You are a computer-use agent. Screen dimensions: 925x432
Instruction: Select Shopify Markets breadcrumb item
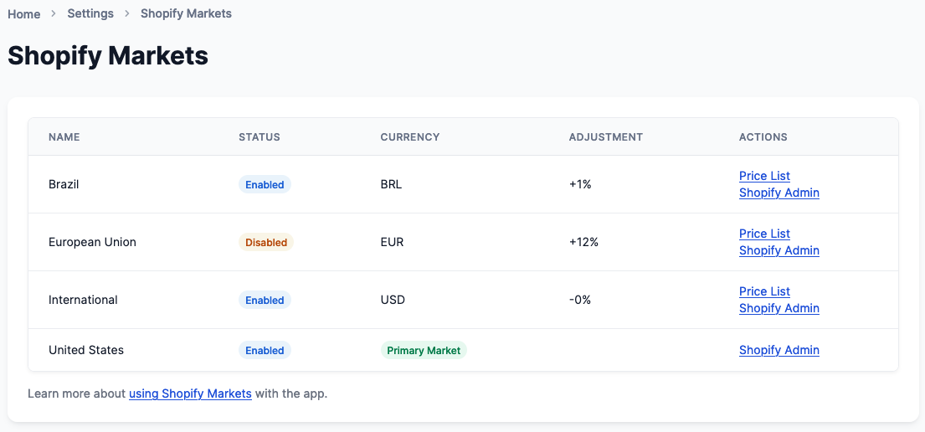tap(186, 13)
